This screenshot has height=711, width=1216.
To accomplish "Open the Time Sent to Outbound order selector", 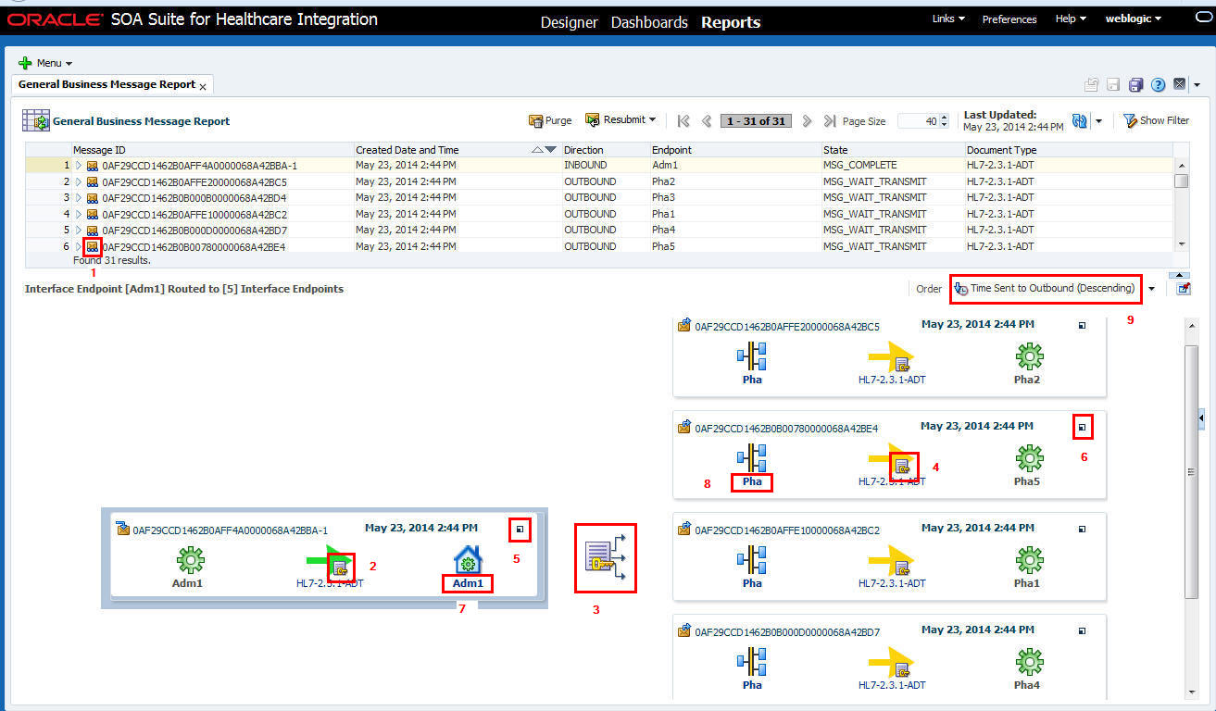I will tap(1046, 289).
